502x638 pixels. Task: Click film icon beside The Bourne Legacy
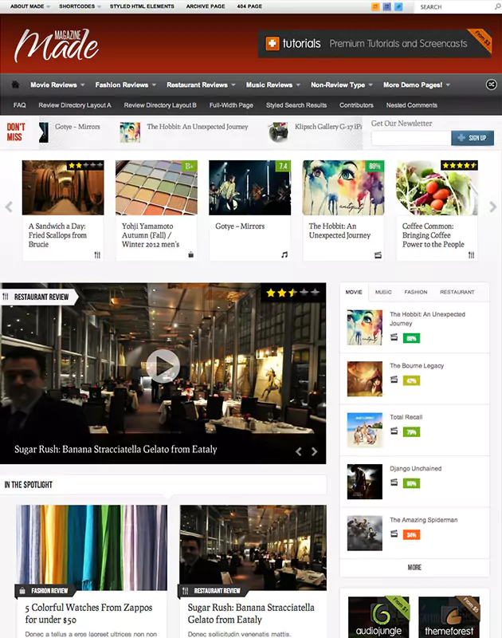coord(394,380)
